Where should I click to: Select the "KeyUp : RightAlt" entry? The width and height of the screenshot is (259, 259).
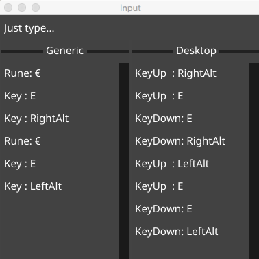(175, 73)
